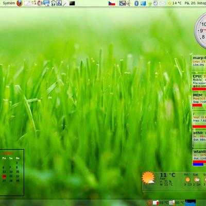Click the CPU monitor widget header
Image resolution: width=206 pixels, height=206 pixels.
click(197, 76)
